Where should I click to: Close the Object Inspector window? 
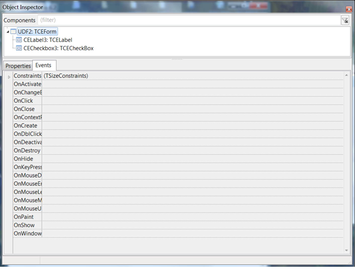[349, 9]
